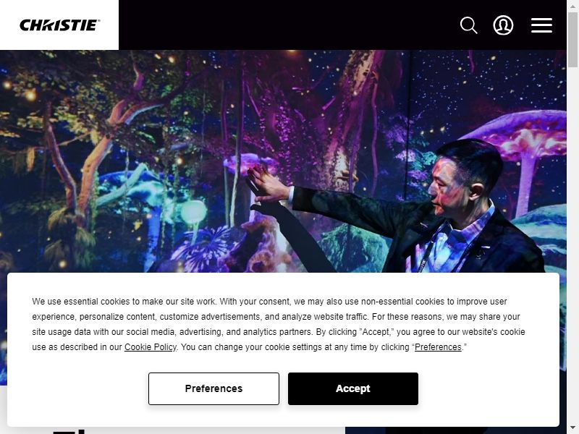
Task: Expand the hamburger navigation menu
Action: [x=541, y=25]
